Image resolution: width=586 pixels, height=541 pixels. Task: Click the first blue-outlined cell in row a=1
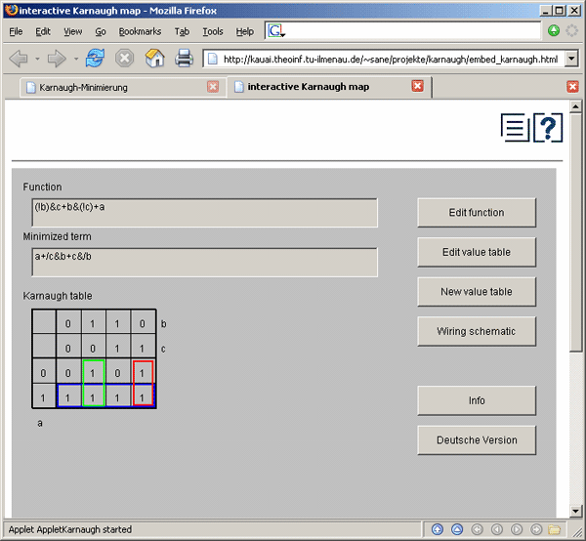coord(68,396)
